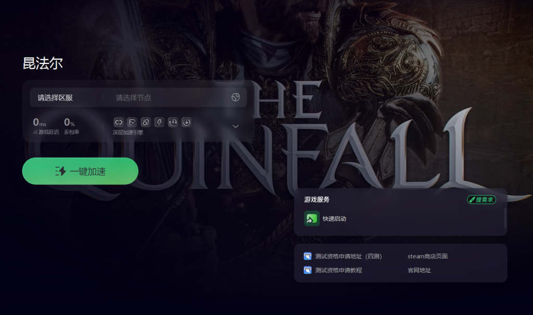Open the 请选择区服 region server dropdown
The height and width of the screenshot is (315, 533).
pyautogui.click(x=66, y=98)
